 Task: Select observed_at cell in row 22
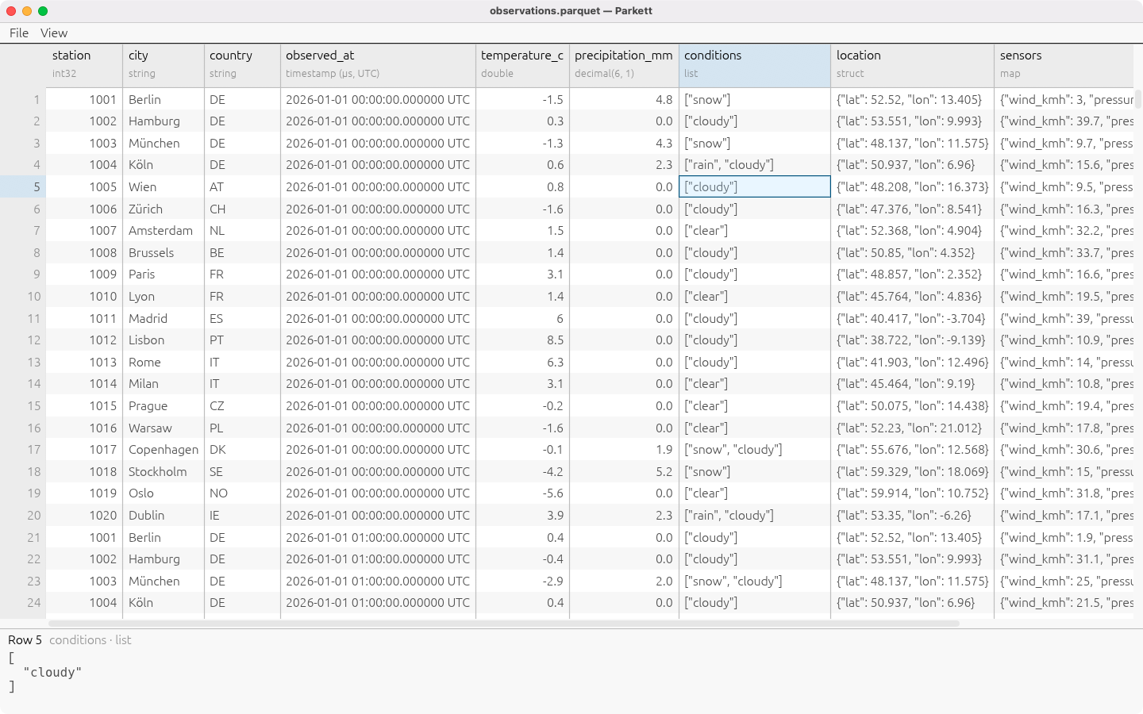(378, 559)
